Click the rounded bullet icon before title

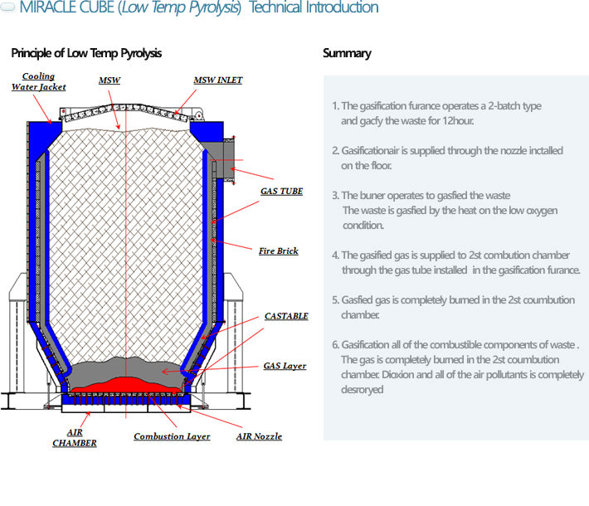click(x=7, y=7)
